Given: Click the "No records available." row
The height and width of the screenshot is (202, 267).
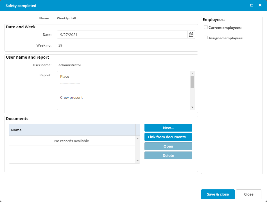Looking at the screenshot, I should click(72, 141).
